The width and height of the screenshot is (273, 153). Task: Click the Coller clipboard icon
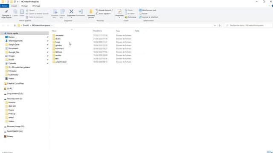click(22, 11)
